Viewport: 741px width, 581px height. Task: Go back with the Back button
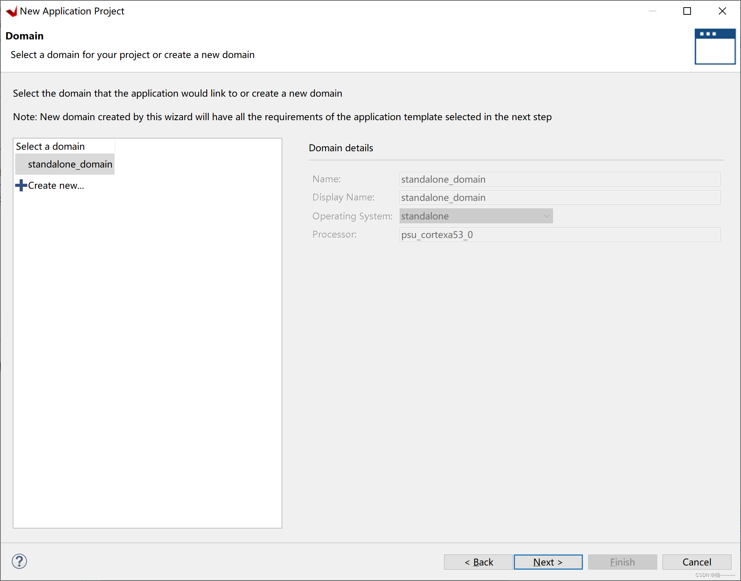coord(479,562)
